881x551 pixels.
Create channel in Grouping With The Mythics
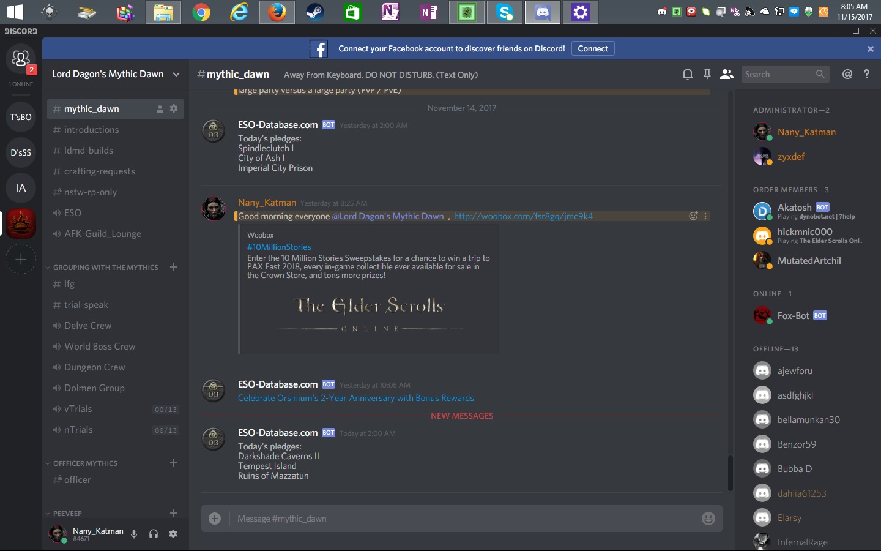click(174, 267)
